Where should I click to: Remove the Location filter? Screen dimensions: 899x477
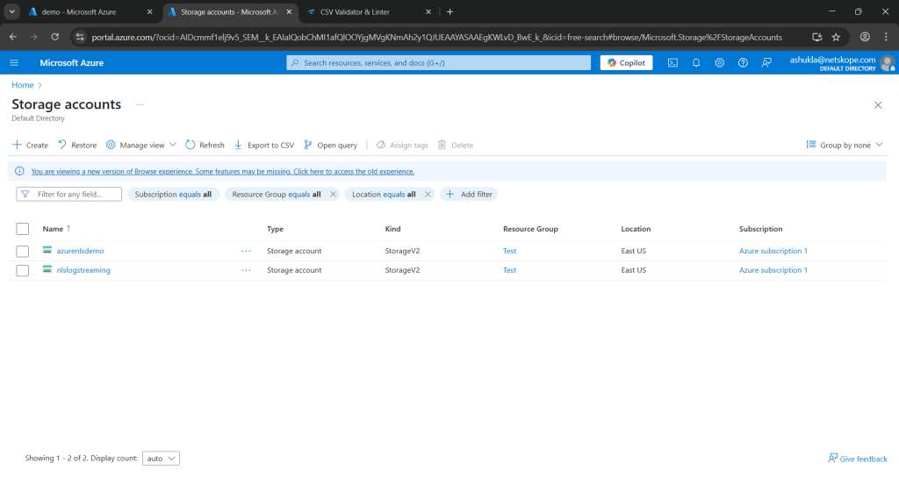(x=428, y=195)
